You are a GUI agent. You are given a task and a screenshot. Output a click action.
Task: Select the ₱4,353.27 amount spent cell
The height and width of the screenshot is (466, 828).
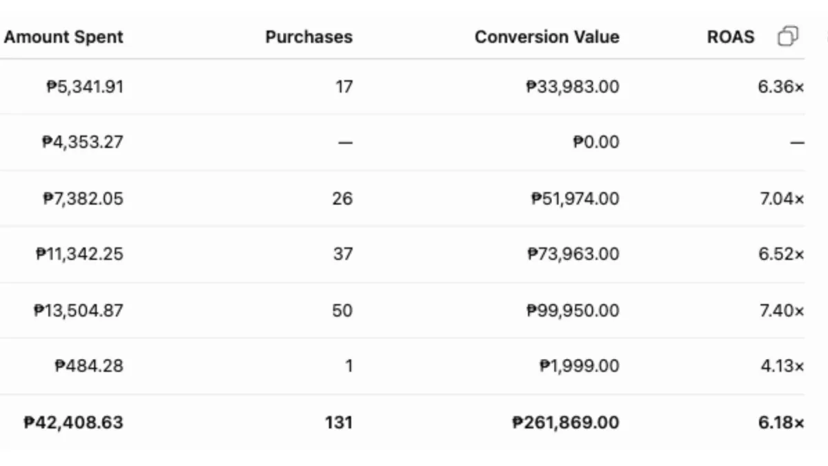[83, 142]
